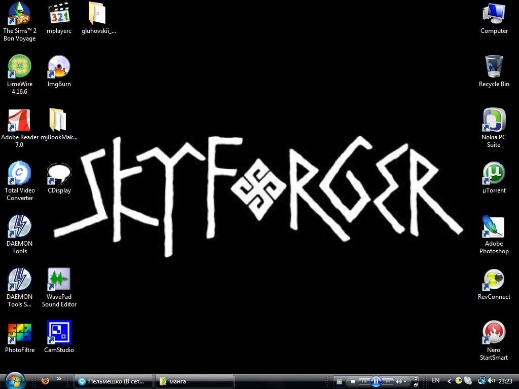Skip to next track in toolbar
This screenshot has height=389, width=519.
(x=388, y=382)
